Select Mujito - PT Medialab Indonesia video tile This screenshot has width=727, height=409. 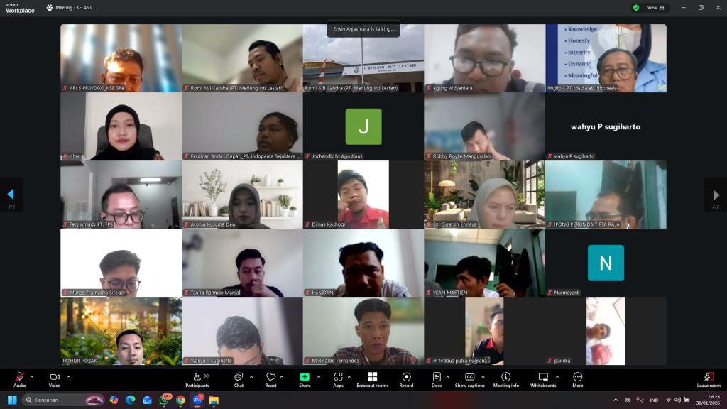click(x=606, y=58)
